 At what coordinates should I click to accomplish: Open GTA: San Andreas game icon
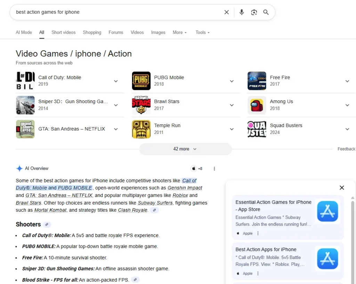click(25, 129)
